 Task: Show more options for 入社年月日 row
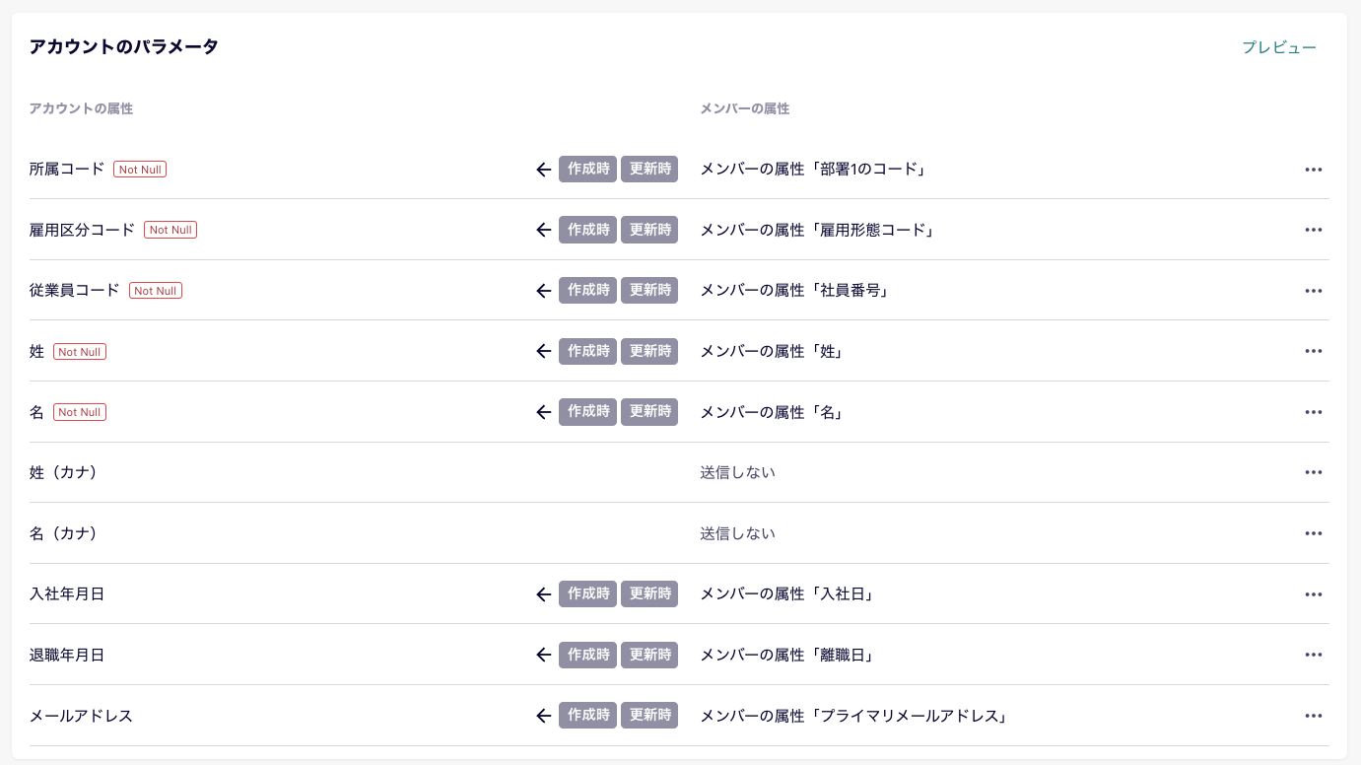point(1313,594)
